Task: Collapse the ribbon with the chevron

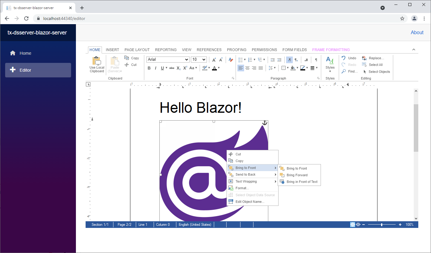Action: point(414,50)
